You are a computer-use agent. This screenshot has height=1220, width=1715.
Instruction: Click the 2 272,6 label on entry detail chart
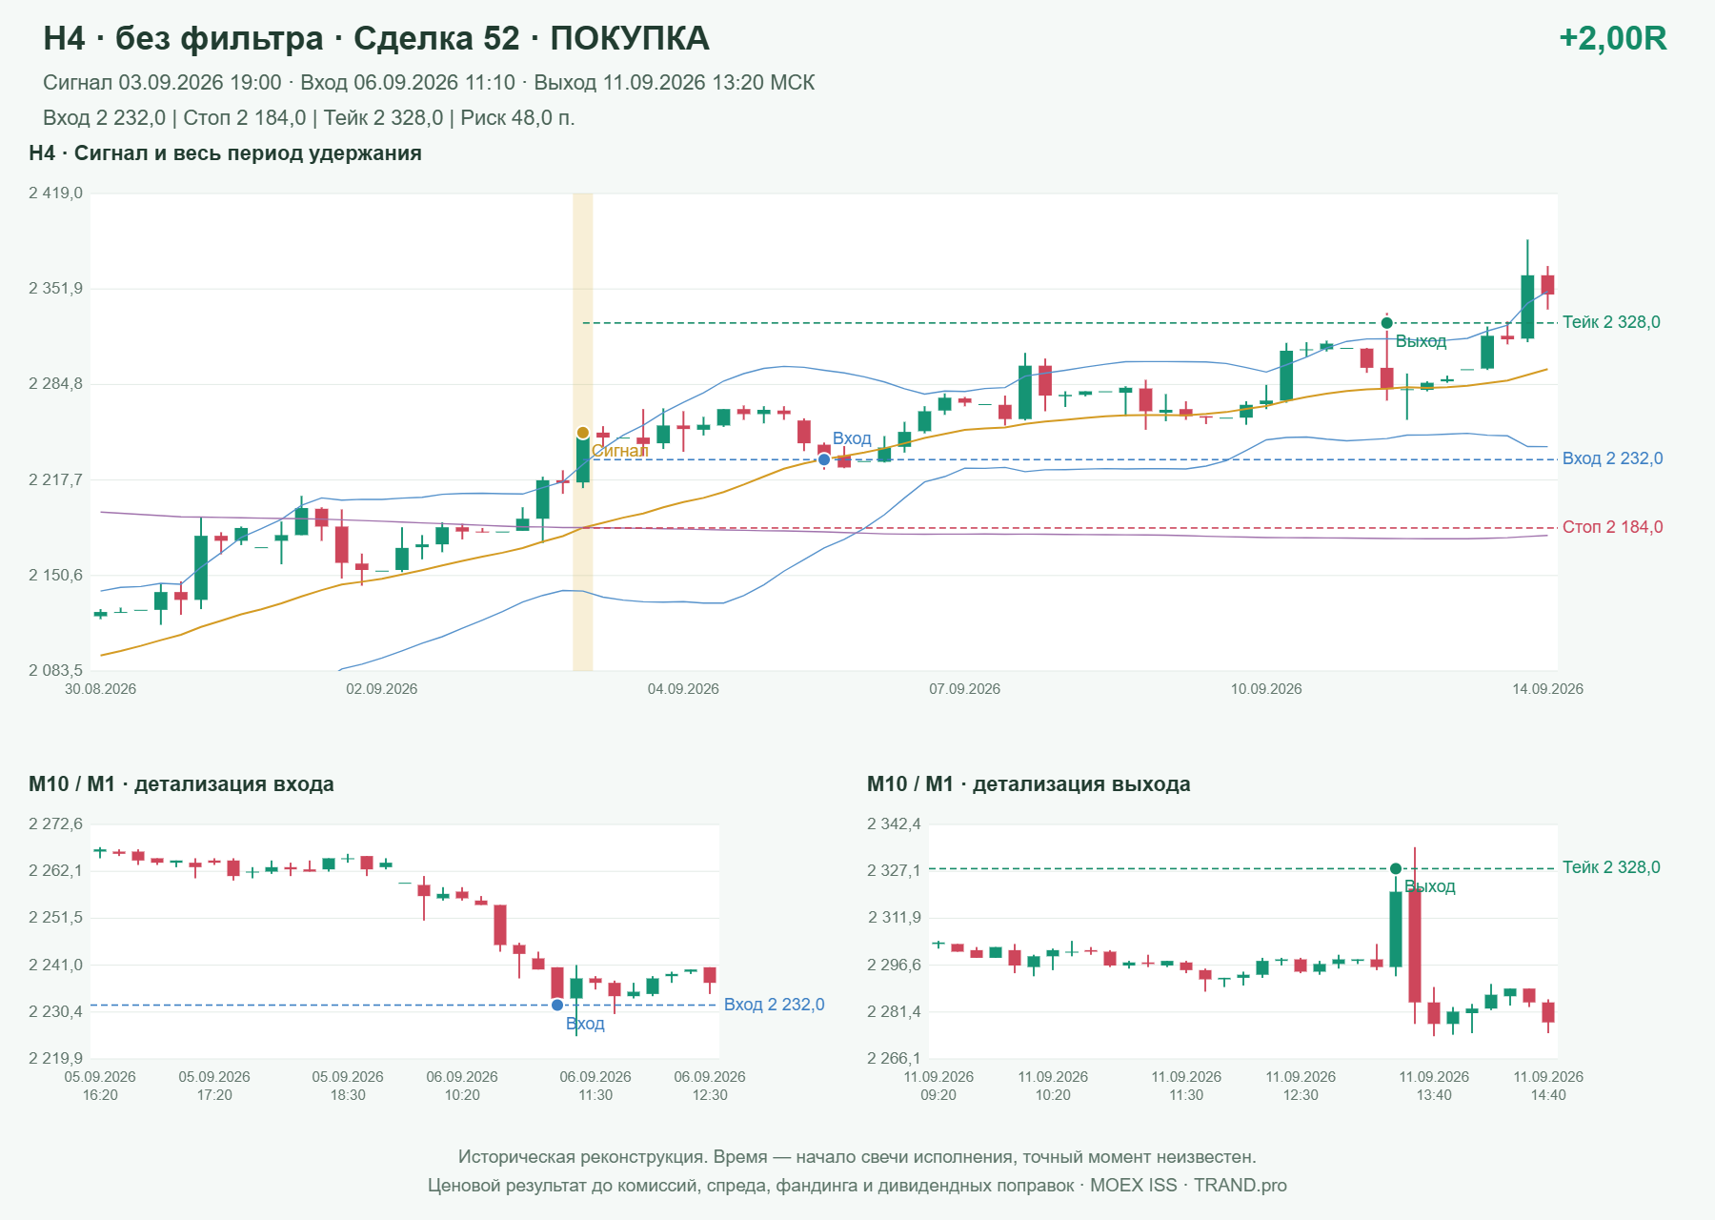[55, 824]
